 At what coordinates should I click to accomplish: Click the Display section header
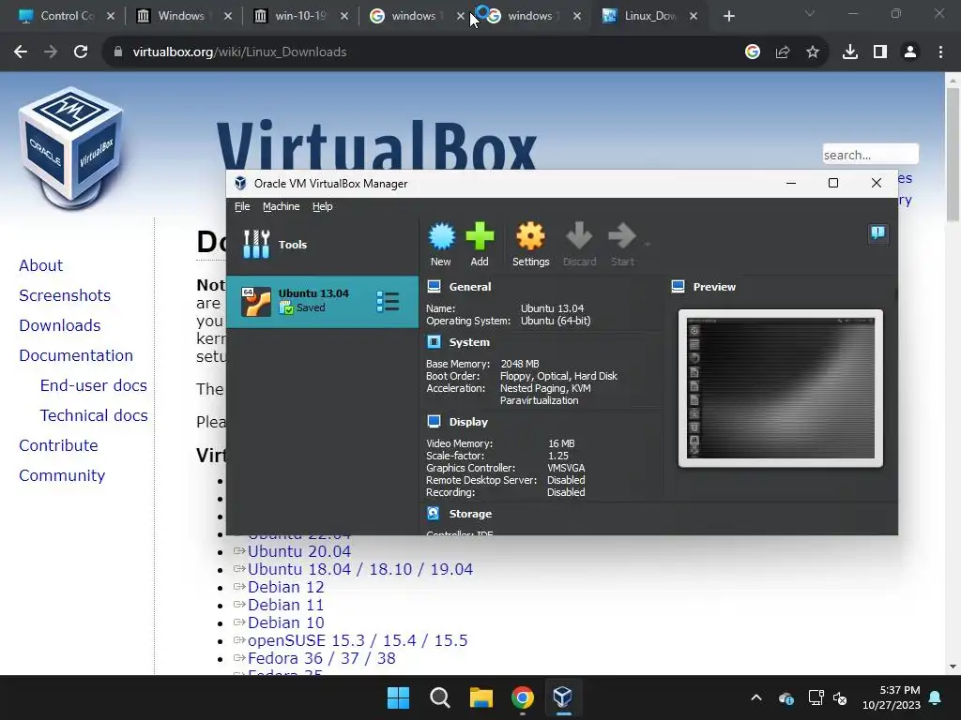[x=468, y=422]
